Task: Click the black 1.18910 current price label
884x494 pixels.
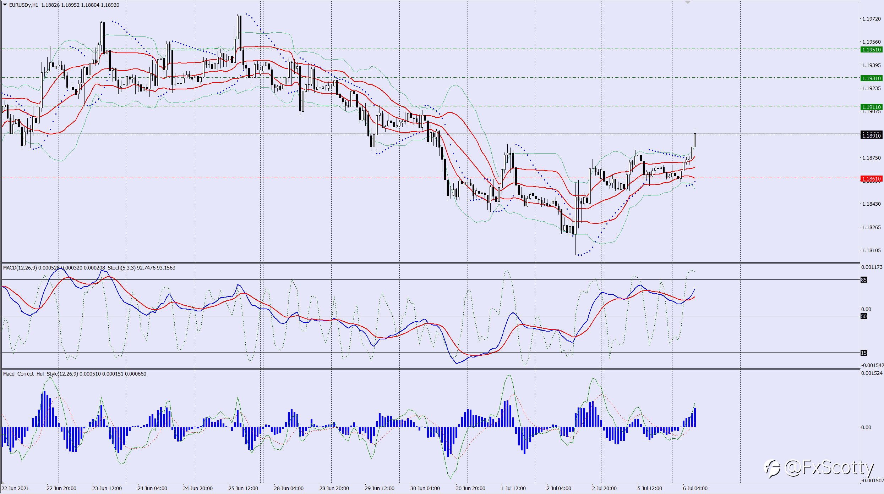Action: pos(872,135)
